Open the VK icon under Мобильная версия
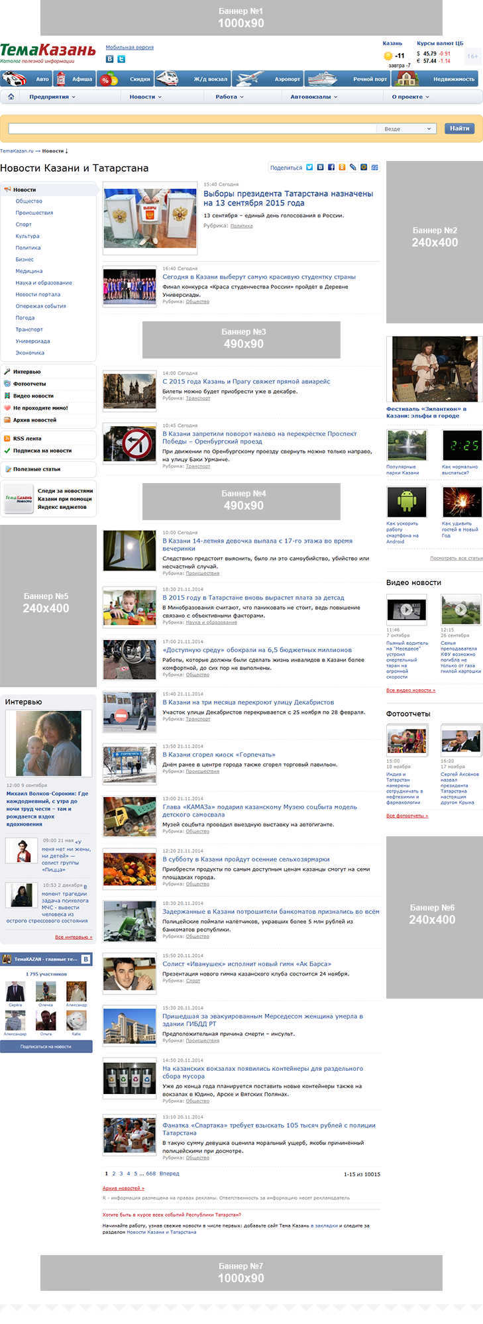This screenshot has height=1324, width=483. [x=110, y=59]
